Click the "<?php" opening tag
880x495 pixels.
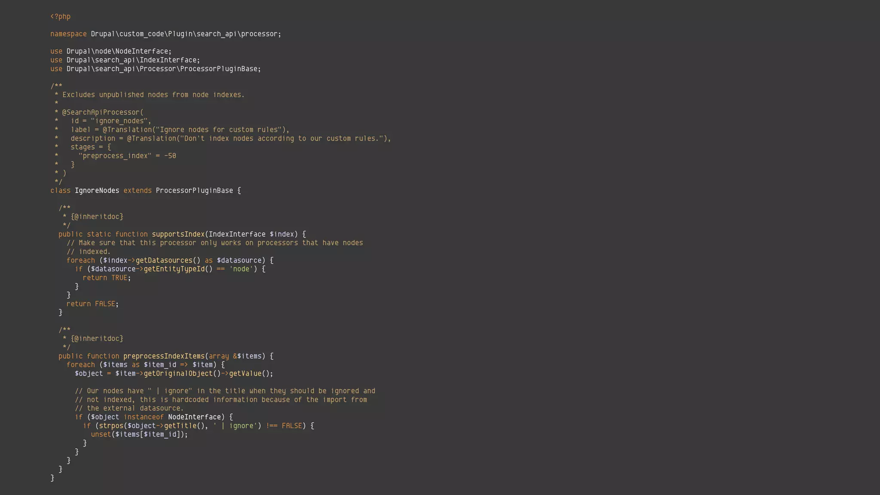(60, 17)
